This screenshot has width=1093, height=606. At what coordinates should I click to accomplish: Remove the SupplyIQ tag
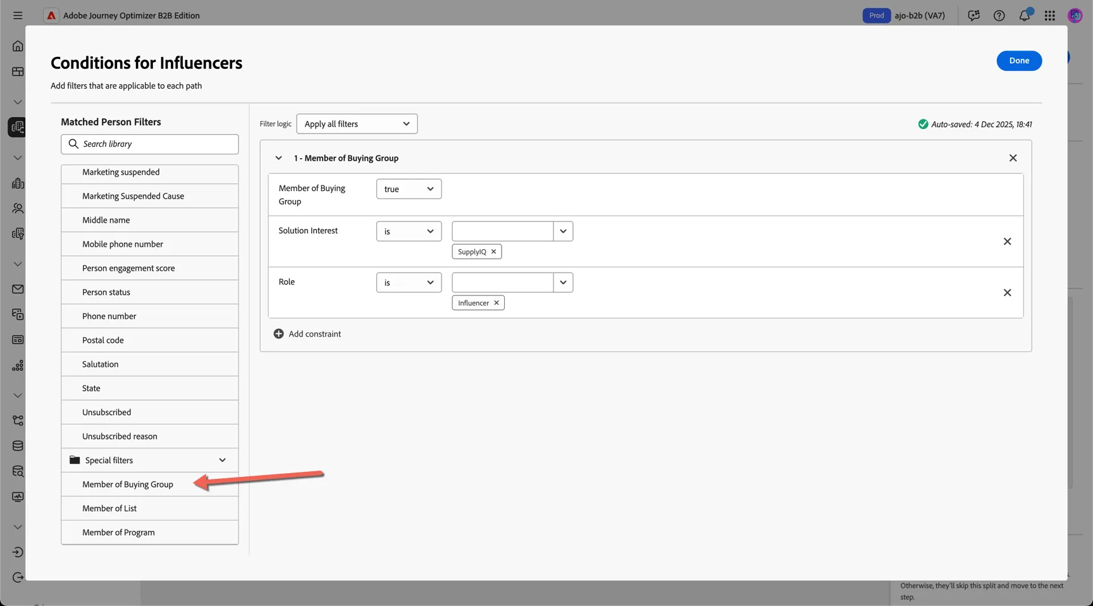(494, 252)
